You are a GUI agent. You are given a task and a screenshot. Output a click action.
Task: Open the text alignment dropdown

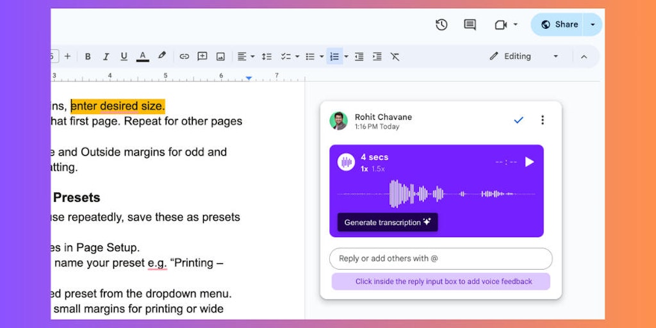coord(246,56)
